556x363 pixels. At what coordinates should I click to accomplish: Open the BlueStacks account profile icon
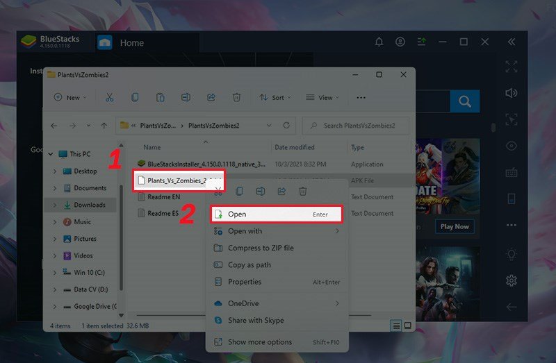(x=400, y=42)
